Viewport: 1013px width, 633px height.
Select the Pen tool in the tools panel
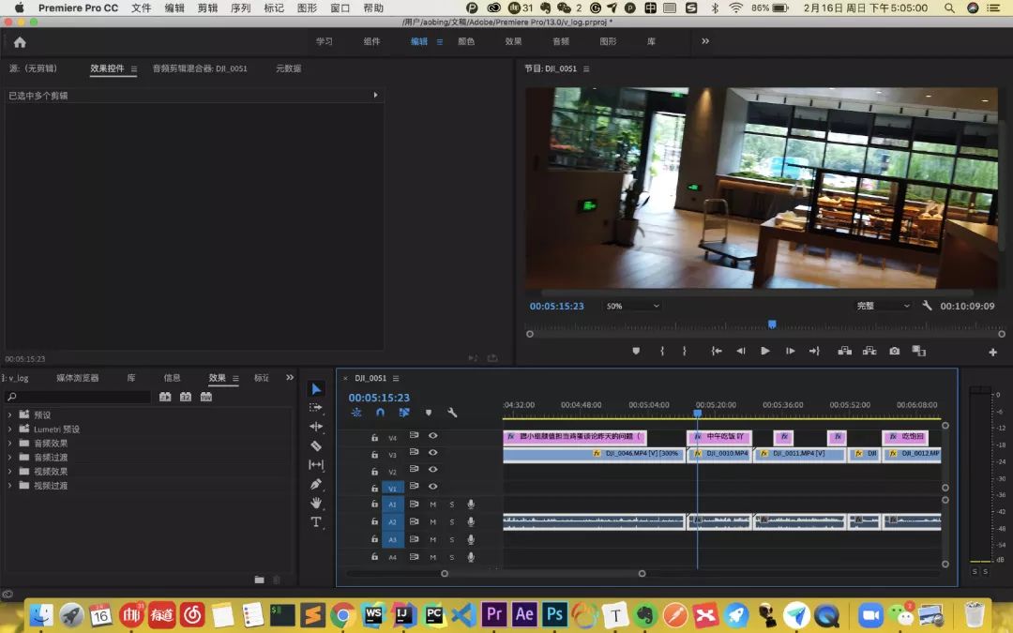click(316, 484)
